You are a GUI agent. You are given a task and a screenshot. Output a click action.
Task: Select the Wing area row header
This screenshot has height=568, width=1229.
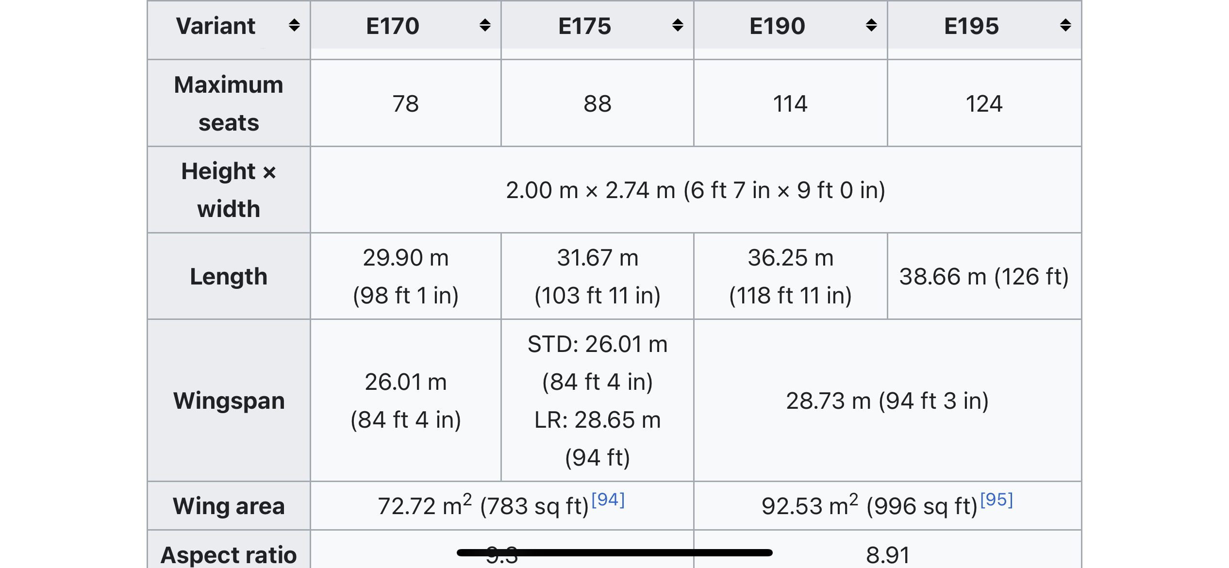[x=229, y=506]
